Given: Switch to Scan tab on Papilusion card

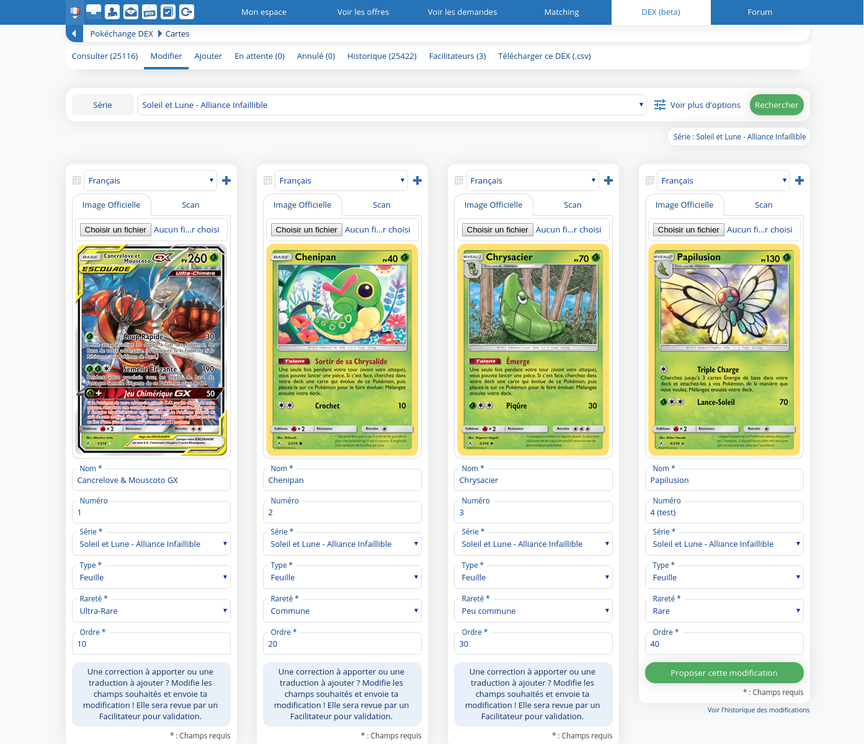Looking at the screenshot, I should tap(764, 205).
